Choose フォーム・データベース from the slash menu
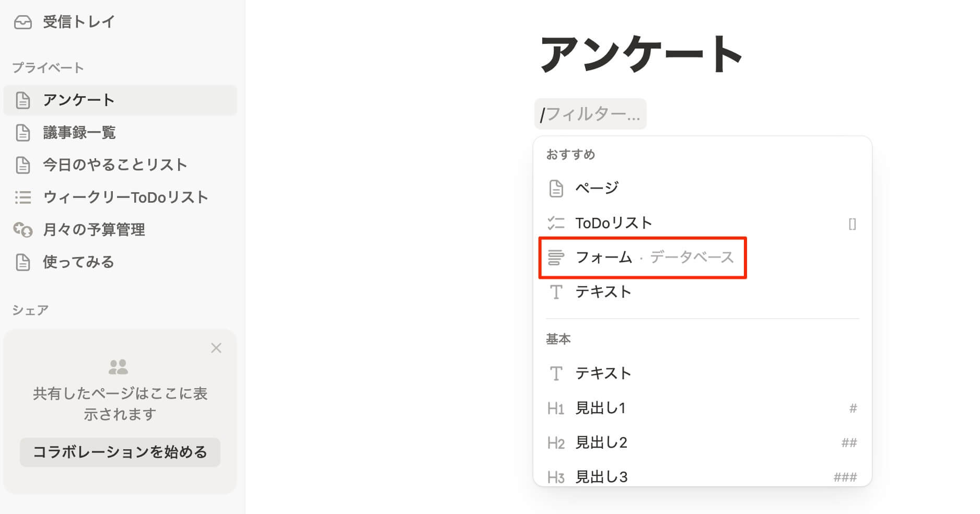Screen dimensions: 980x514 click(x=654, y=258)
